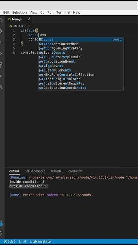Switch to the DEBUG CONSOLE tab
The image size is (138, 245).
click(x=35, y=171)
